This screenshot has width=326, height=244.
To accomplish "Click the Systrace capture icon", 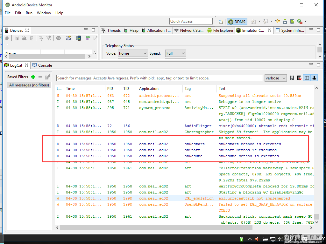I will (88, 38).
